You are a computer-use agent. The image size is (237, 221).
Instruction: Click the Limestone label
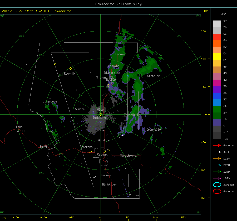coord(50,101)
